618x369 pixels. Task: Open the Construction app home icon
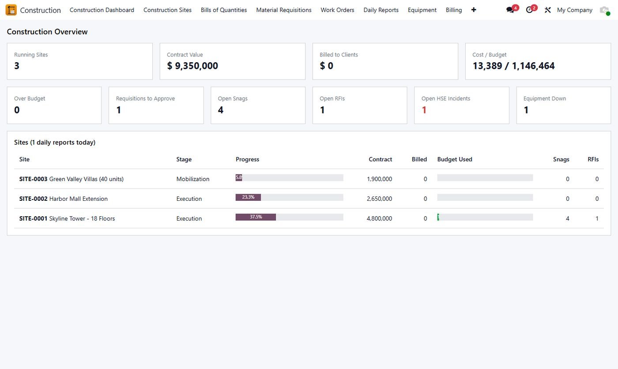point(11,10)
